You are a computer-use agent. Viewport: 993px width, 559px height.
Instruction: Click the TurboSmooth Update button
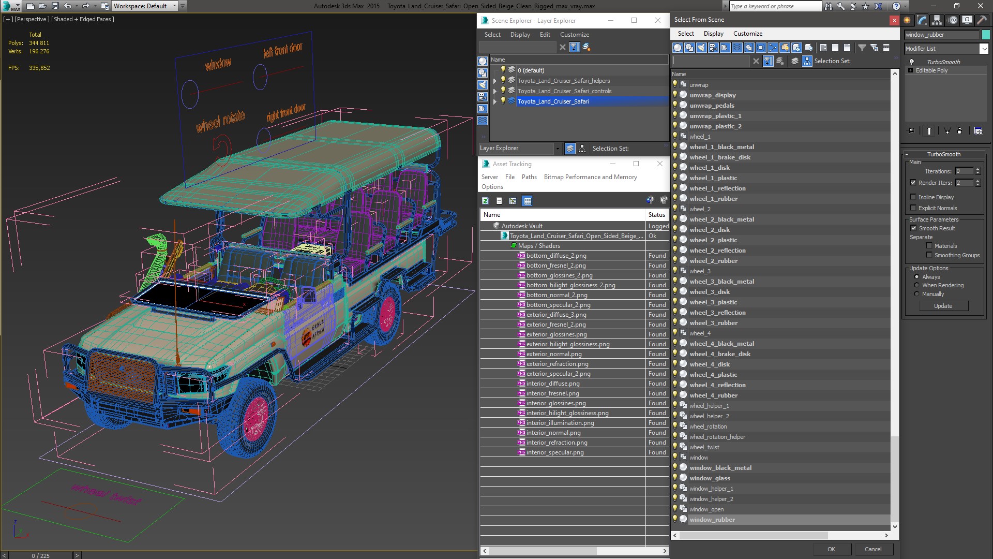click(x=943, y=306)
